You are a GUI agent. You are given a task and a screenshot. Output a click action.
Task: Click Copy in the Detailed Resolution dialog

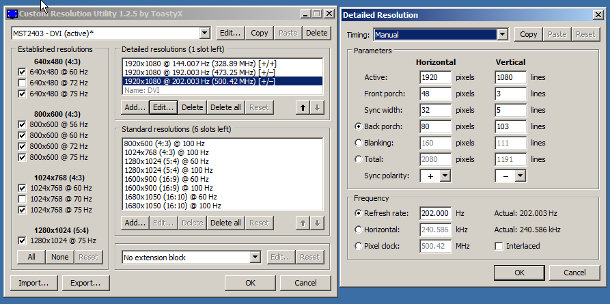[x=528, y=34]
